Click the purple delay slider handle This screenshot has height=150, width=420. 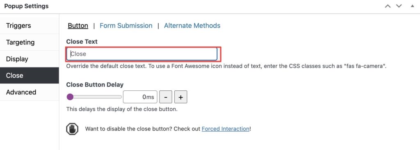[70, 97]
